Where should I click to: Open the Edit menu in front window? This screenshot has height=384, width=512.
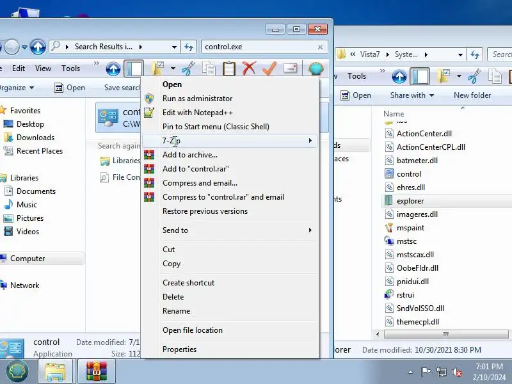click(x=19, y=68)
